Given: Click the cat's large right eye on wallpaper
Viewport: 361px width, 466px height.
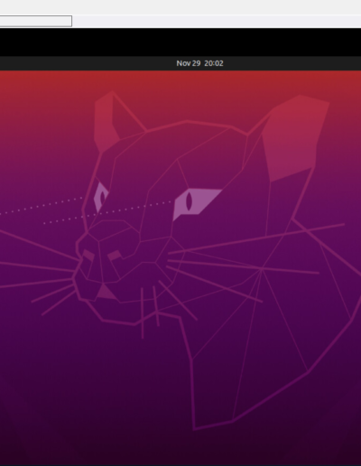Looking at the screenshot, I should tap(197, 204).
